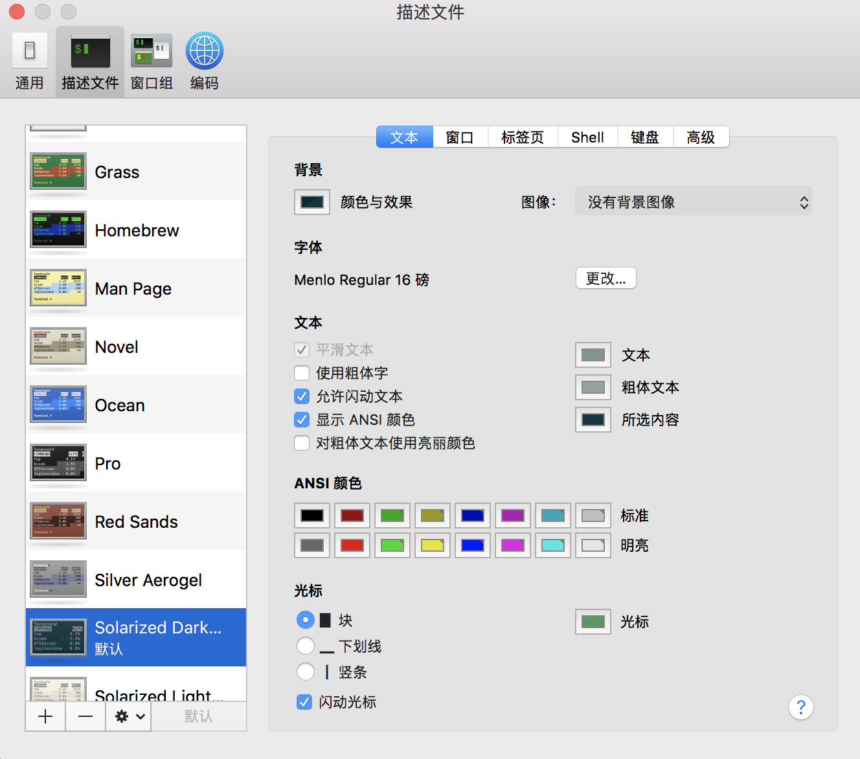Open bright ANSI red color well
This screenshot has width=860, height=759.
(352, 545)
